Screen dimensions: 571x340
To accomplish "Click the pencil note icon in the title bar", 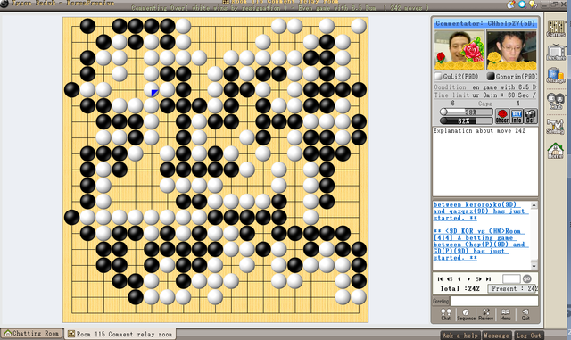I will 511,4.
